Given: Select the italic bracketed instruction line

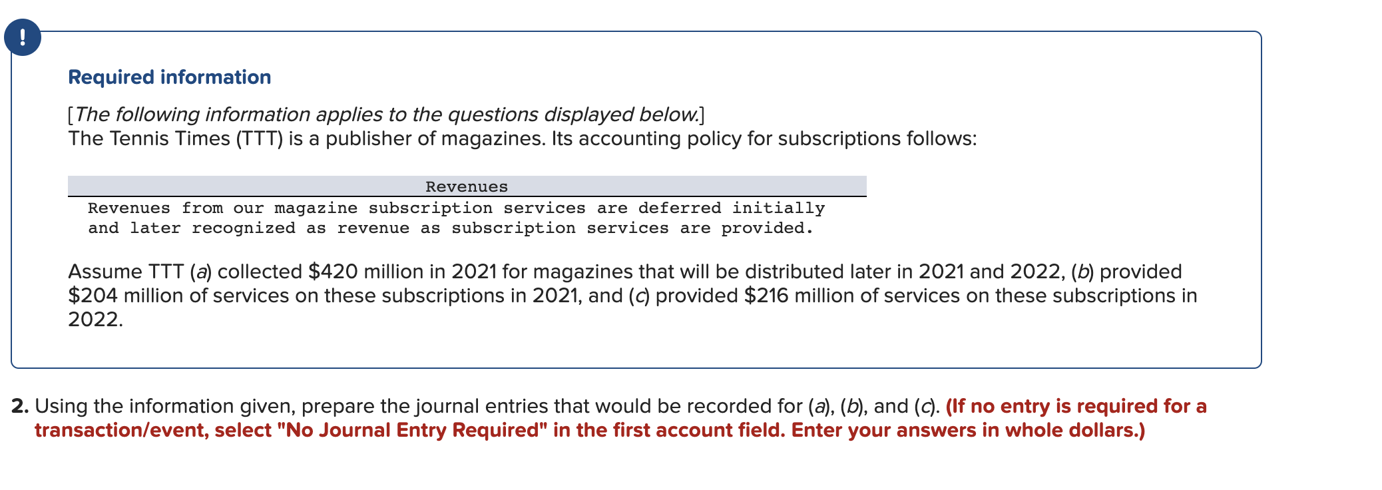Looking at the screenshot, I should [x=386, y=115].
